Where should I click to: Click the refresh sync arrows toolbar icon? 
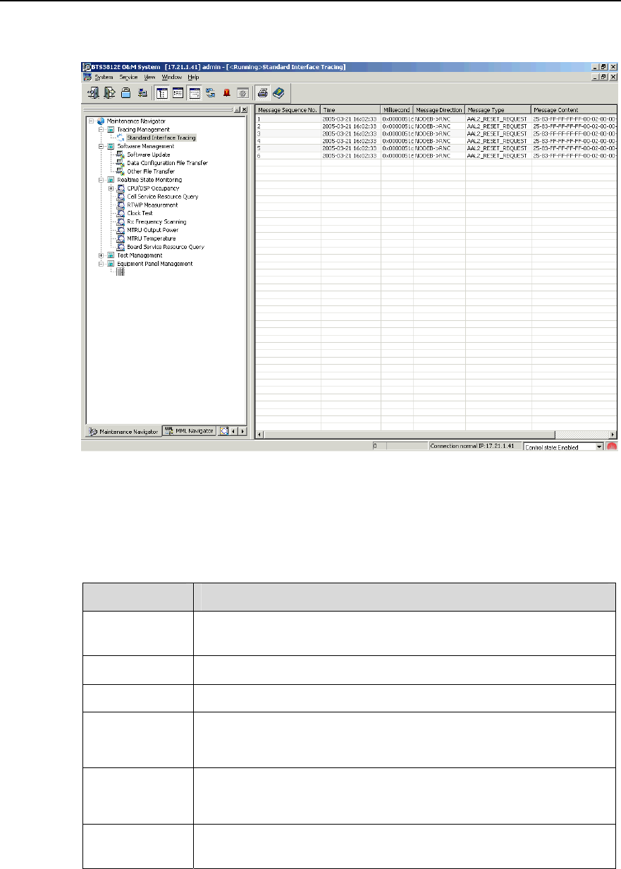(x=211, y=92)
